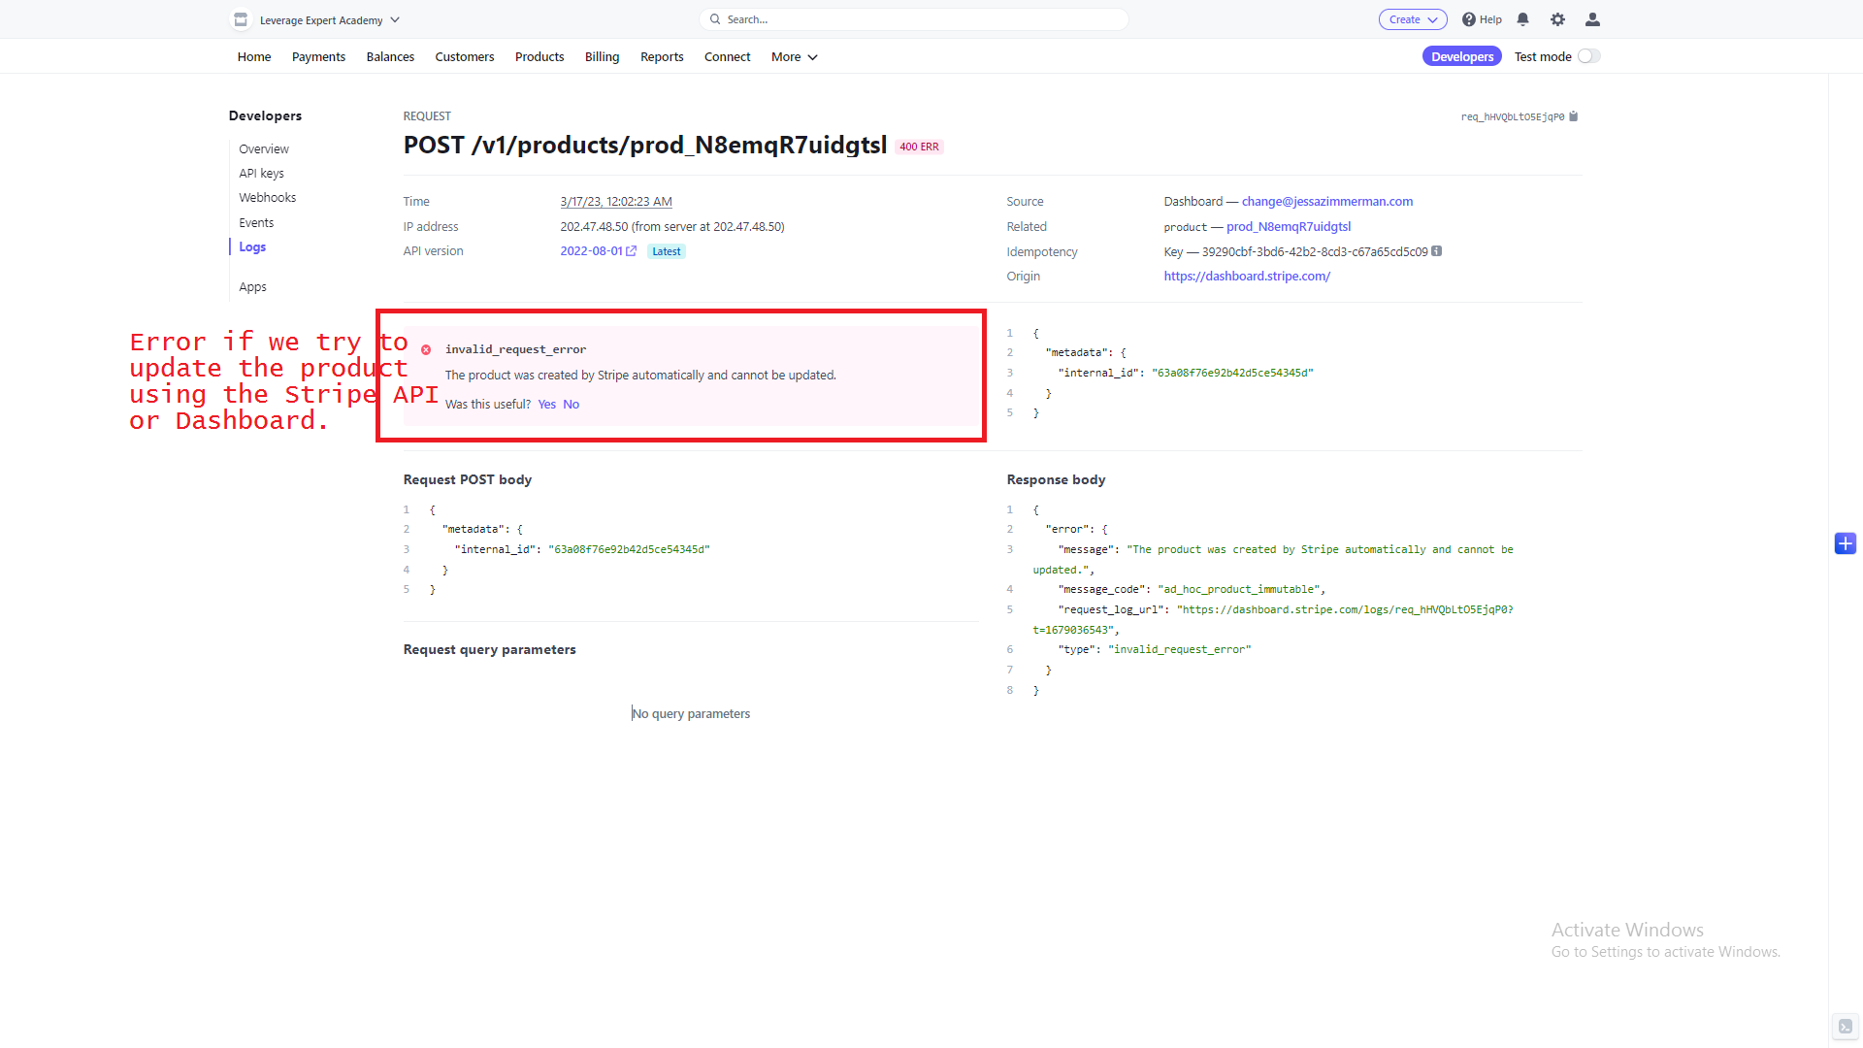Expand the More menu
Viewport: 1863px width, 1048px height.
point(794,57)
